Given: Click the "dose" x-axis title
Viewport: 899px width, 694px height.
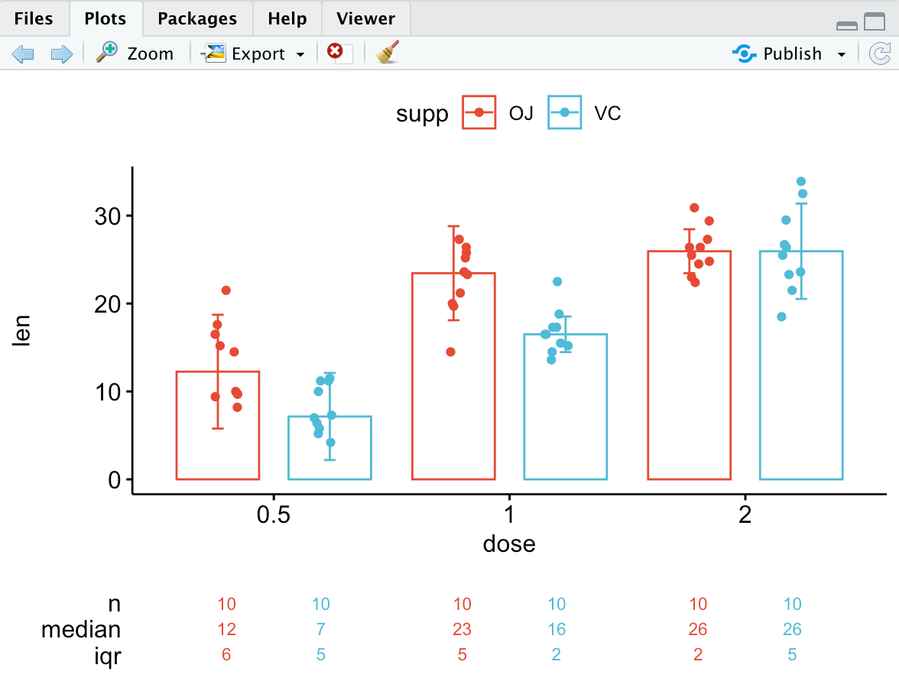Looking at the screenshot, I should pyautogui.click(x=509, y=544).
